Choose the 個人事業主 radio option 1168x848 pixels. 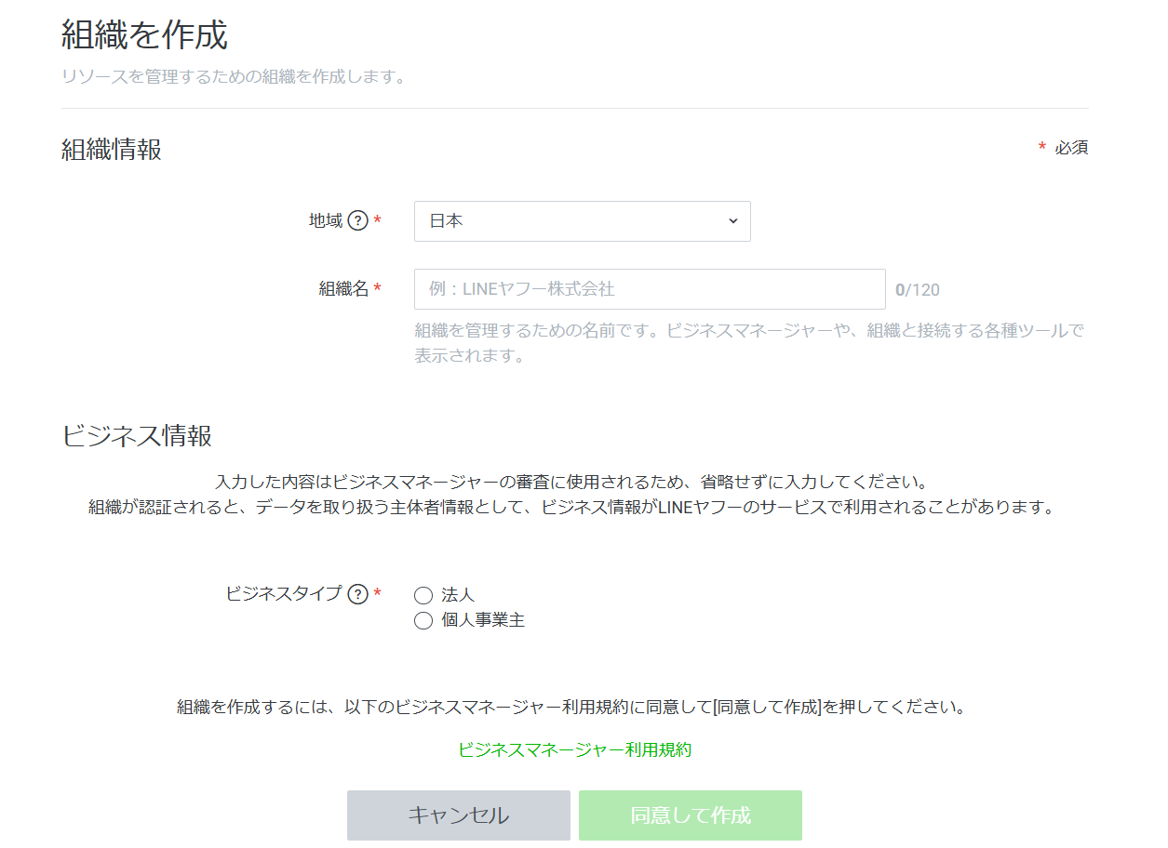[423, 621]
